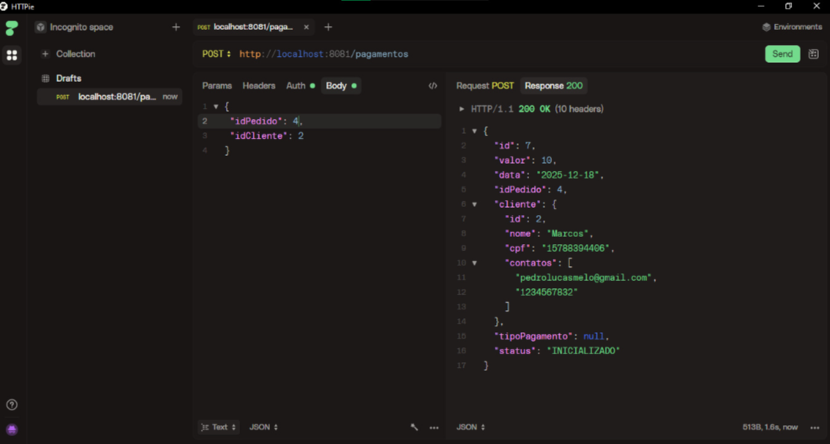Collapse the "cliente" object in response
This screenshot has width=830, height=444.
[474, 205]
